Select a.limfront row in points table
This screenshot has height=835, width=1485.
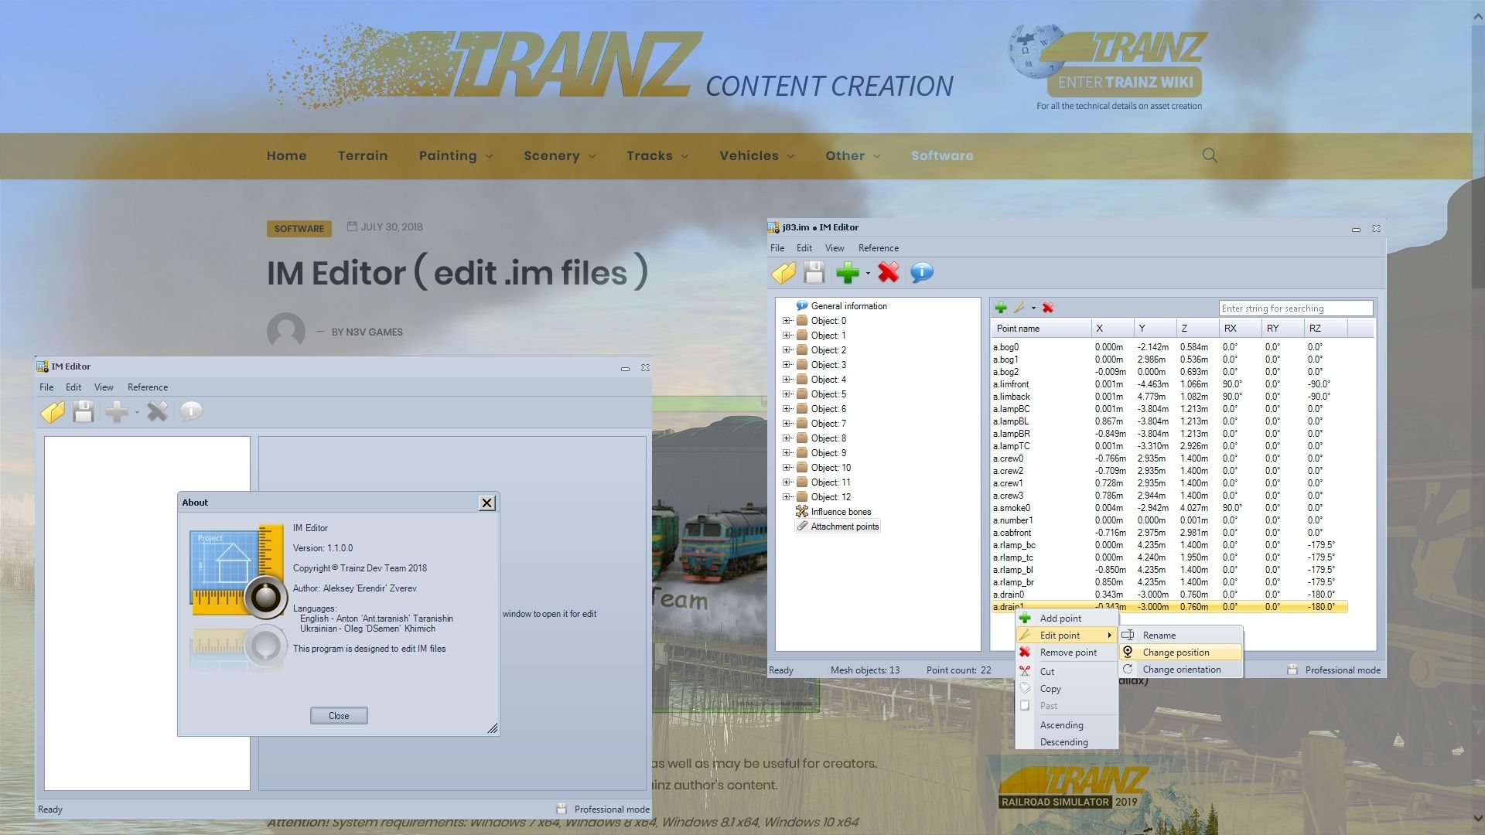point(1169,384)
